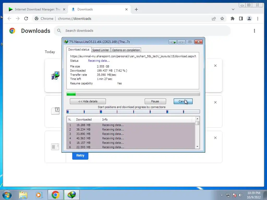This screenshot has height=200, width=267.
Task: Open the Windows Start orb
Action: 7,195
